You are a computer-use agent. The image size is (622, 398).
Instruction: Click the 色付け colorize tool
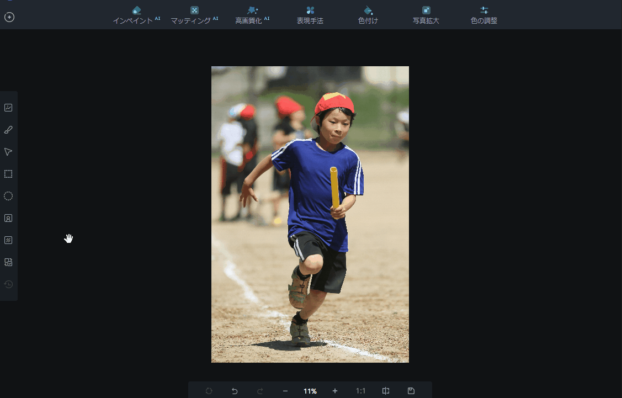click(x=368, y=15)
